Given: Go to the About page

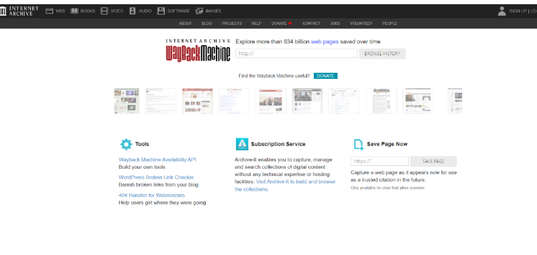Looking at the screenshot, I should (x=185, y=23).
